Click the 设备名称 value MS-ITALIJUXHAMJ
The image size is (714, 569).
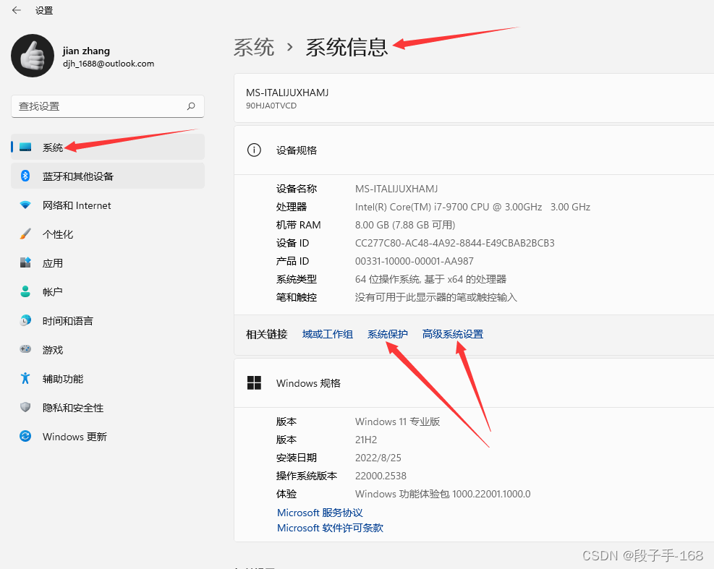pyautogui.click(x=396, y=189)
